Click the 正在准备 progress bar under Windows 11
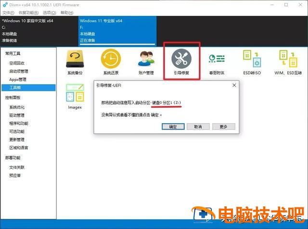 [x=117, y=44]
